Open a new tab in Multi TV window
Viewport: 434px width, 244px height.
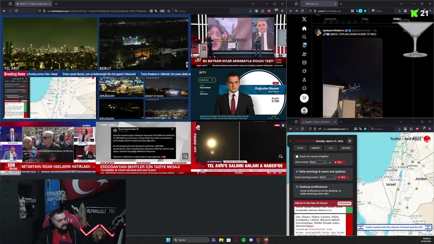pyautogui.click(x=56, y=4)
